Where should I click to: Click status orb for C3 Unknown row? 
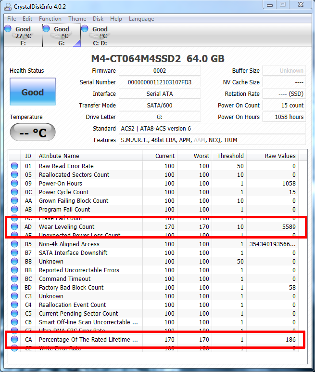[14, 296]
